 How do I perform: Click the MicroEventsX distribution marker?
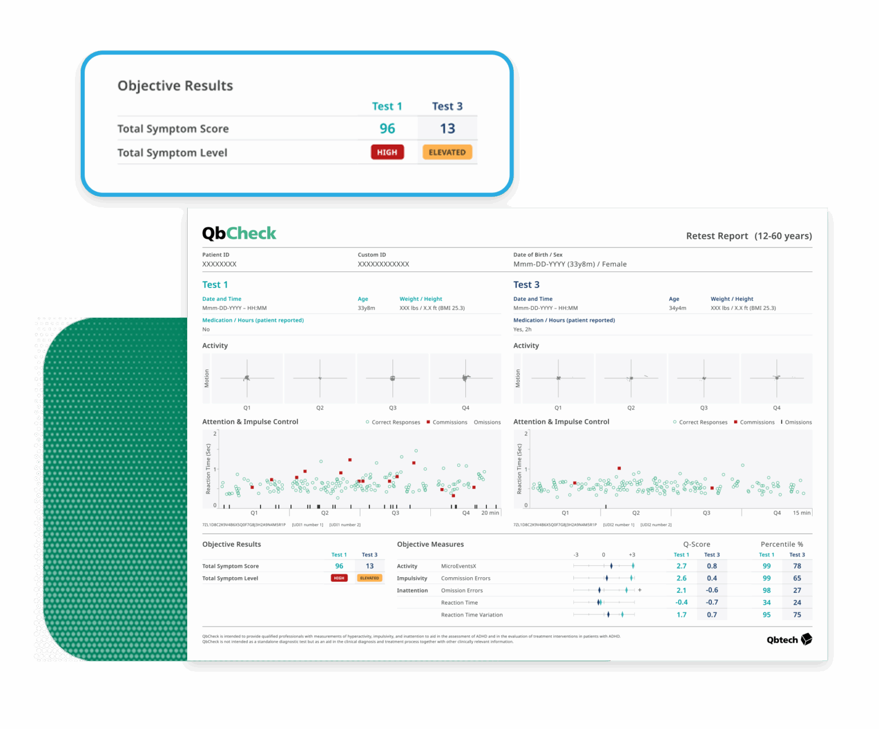coord(612,566)
